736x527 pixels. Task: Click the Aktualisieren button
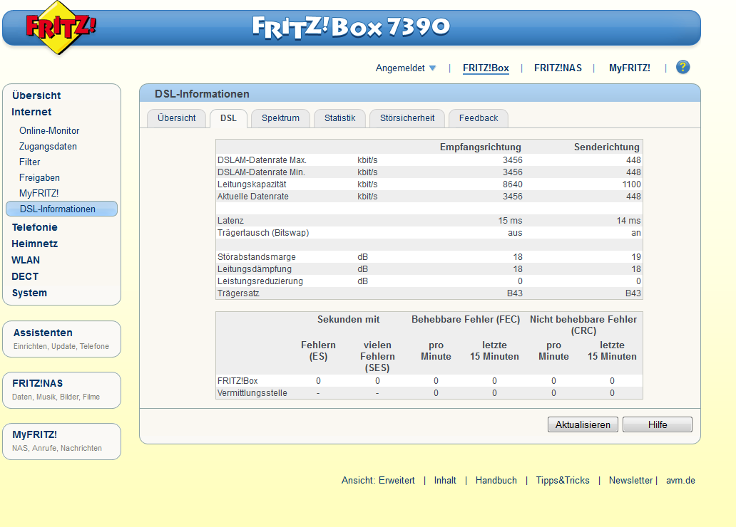coord(583,424)
